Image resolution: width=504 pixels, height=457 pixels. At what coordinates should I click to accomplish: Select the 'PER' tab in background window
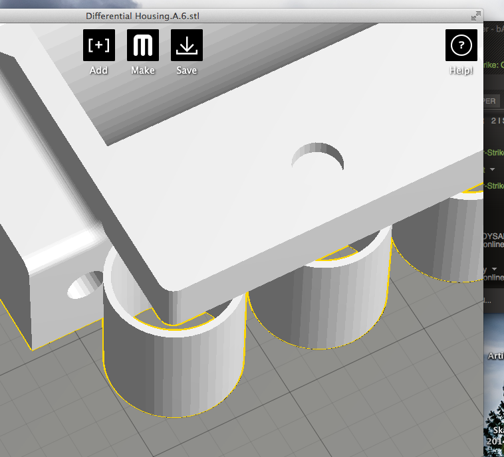(489, 101)
